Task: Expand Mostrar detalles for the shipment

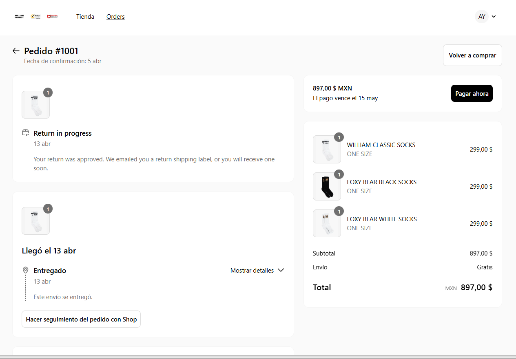Action: point(257,271)
